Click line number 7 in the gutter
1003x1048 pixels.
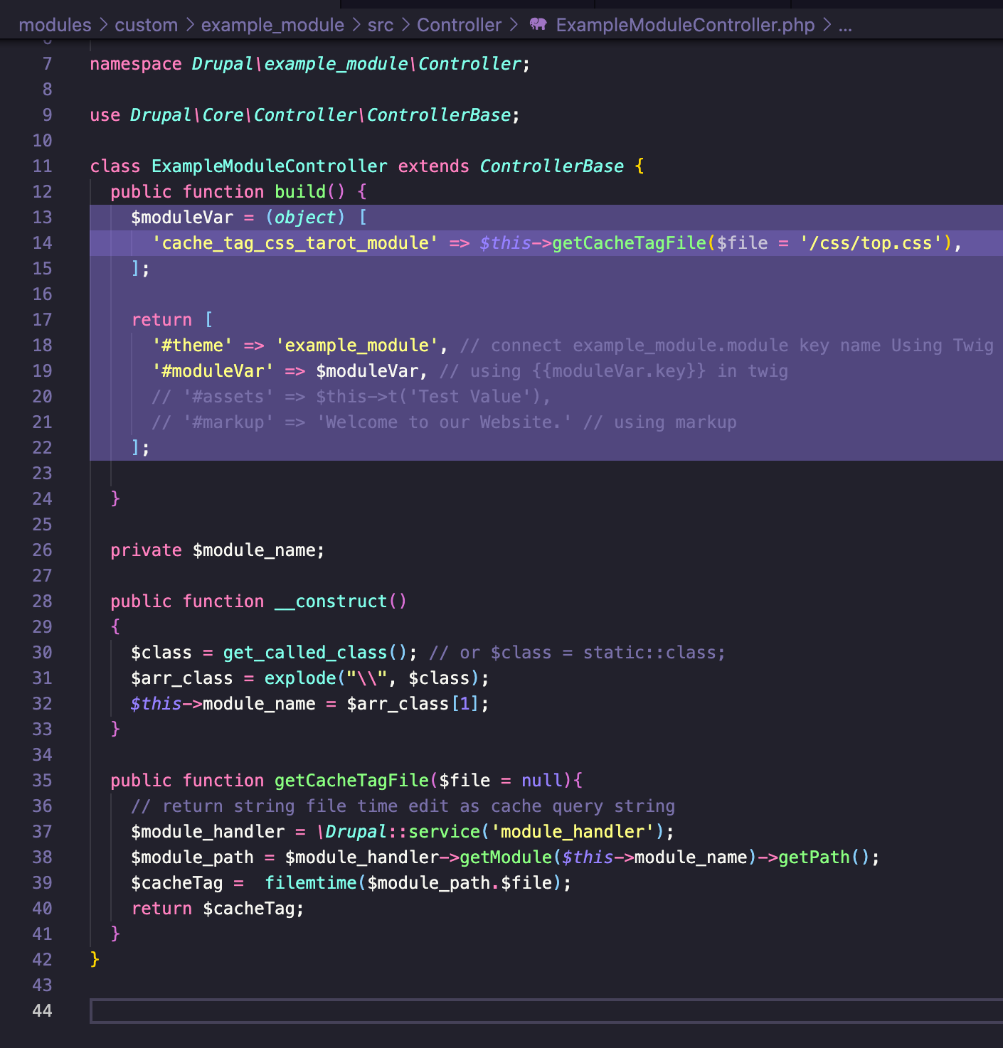coord(47,64)
